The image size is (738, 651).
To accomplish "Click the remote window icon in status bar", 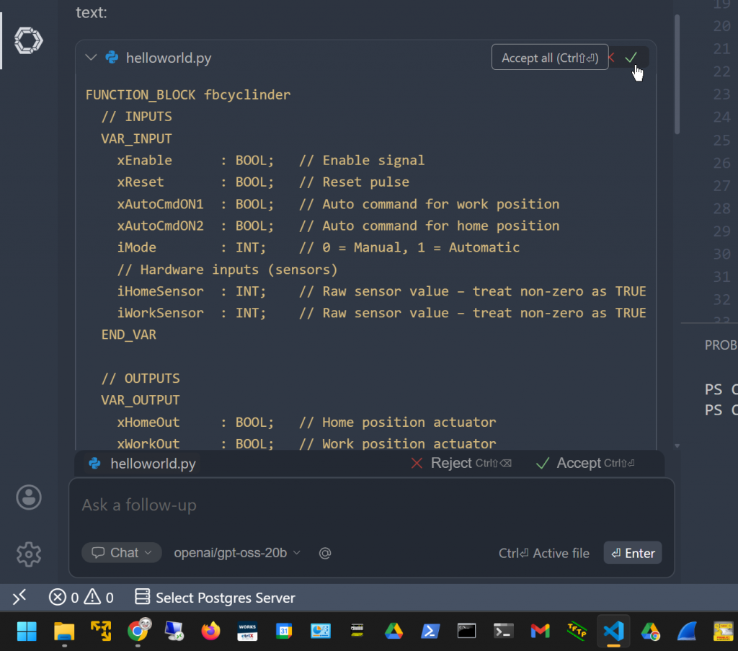I will coord(19,597).
